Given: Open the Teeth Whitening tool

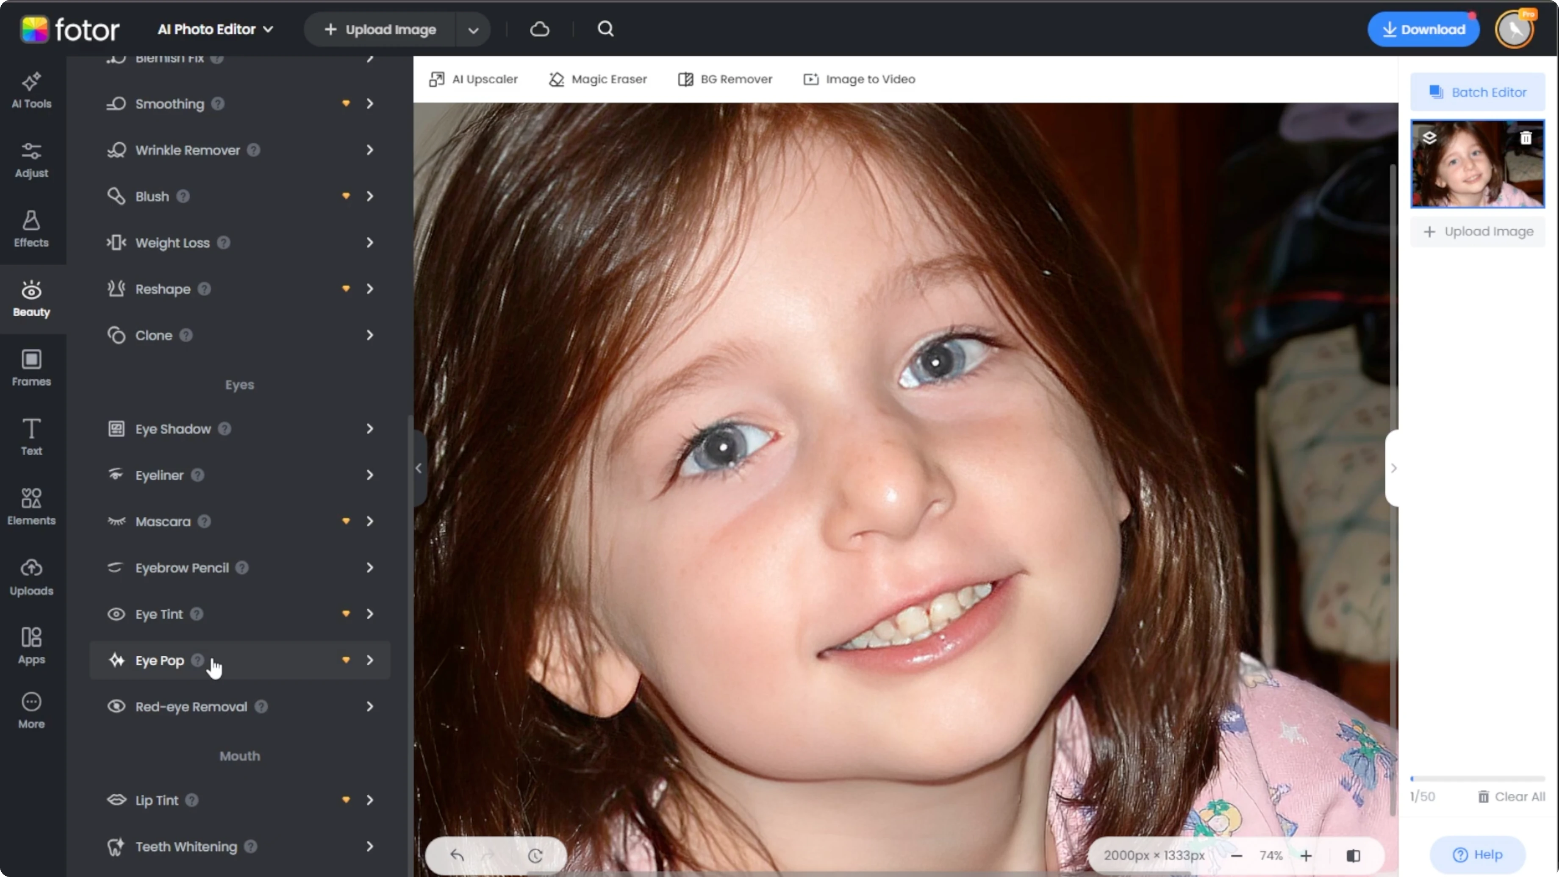Looking at the screenshot, I should pyautogui.click(x=240, y=847).
